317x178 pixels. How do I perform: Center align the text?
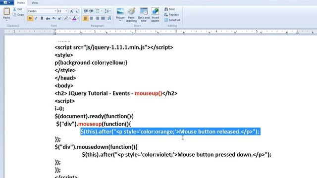[x=91, y=18]
